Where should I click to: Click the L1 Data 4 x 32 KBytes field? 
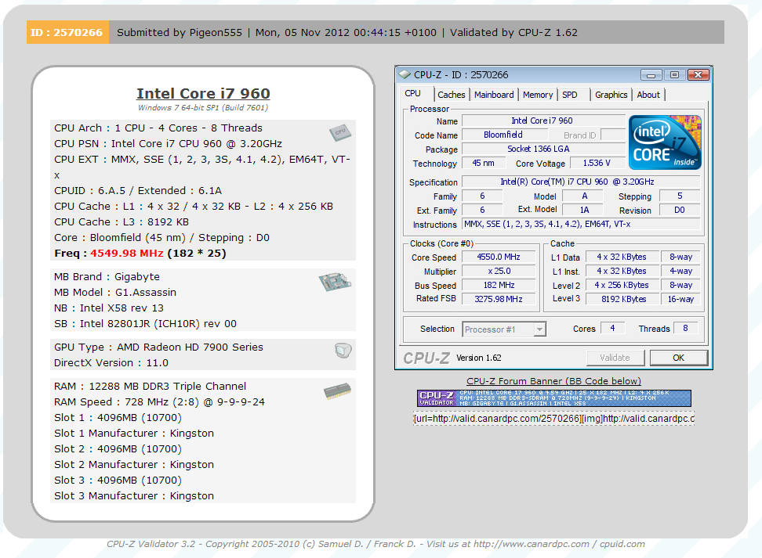tap(622, 257)
